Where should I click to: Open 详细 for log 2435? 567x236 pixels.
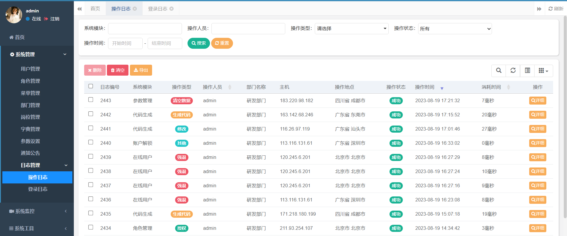(538, 214)
